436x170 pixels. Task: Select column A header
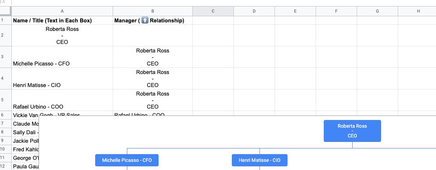click(x=62, y=11)
